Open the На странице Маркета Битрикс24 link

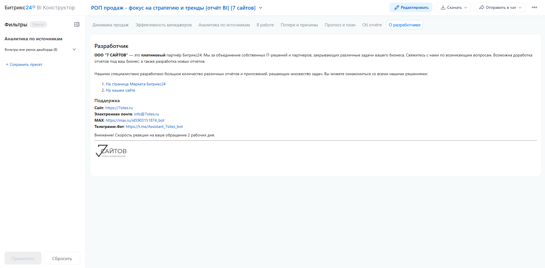coord(136,84)
